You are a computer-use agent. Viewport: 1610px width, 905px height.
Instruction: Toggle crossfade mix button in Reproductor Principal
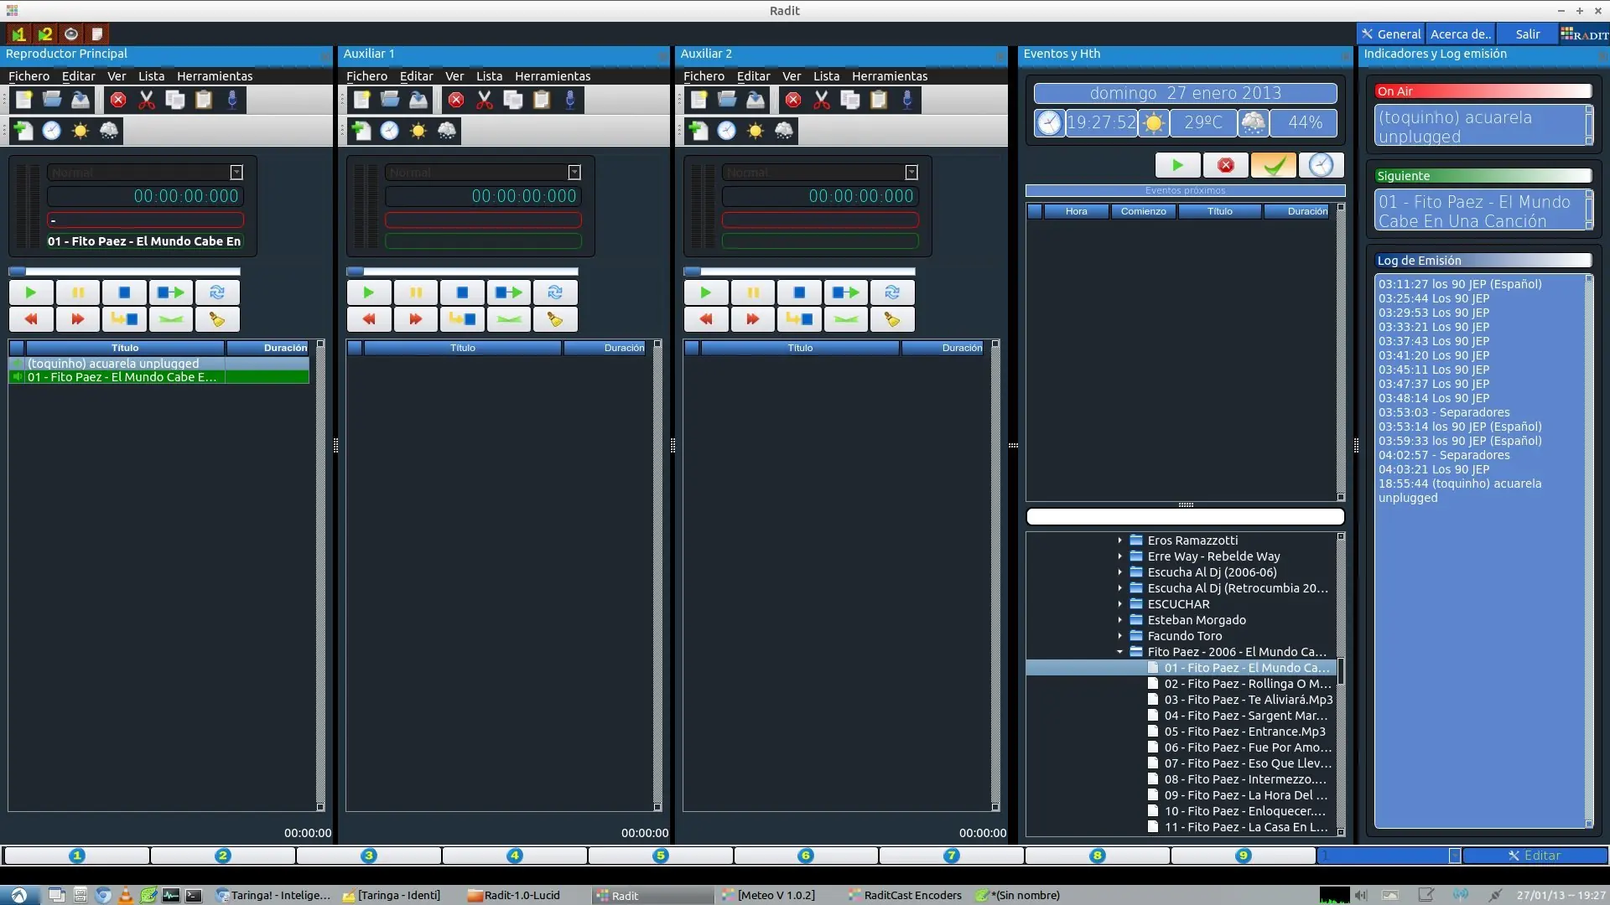click(x=171, y=319)
